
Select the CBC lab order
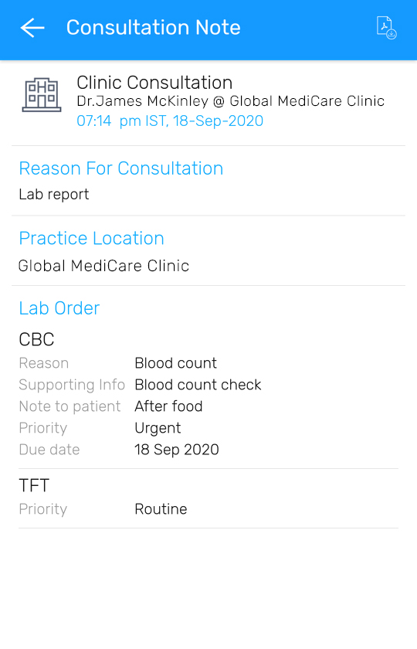pyautogui.click(x=36, y=339)
